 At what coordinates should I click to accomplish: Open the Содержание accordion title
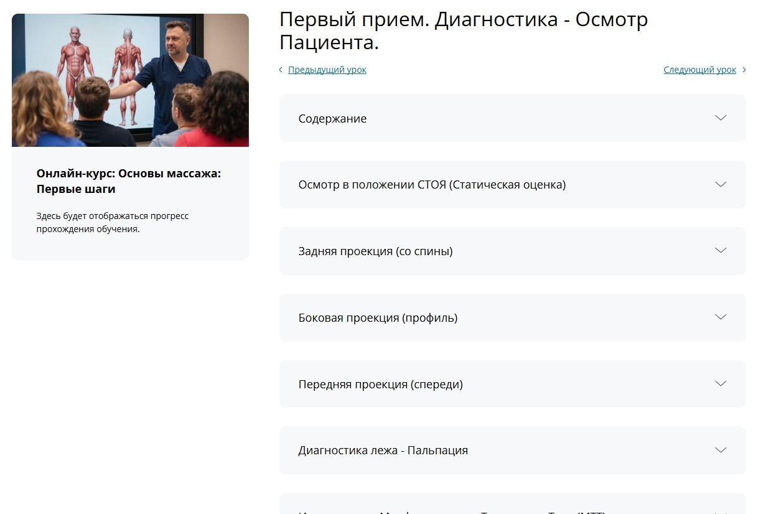[x=332, y=118]
